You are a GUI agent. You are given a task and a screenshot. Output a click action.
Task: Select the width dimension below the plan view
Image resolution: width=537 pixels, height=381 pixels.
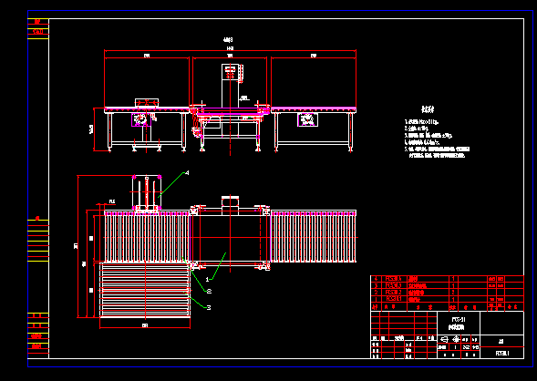click(145, 326)
